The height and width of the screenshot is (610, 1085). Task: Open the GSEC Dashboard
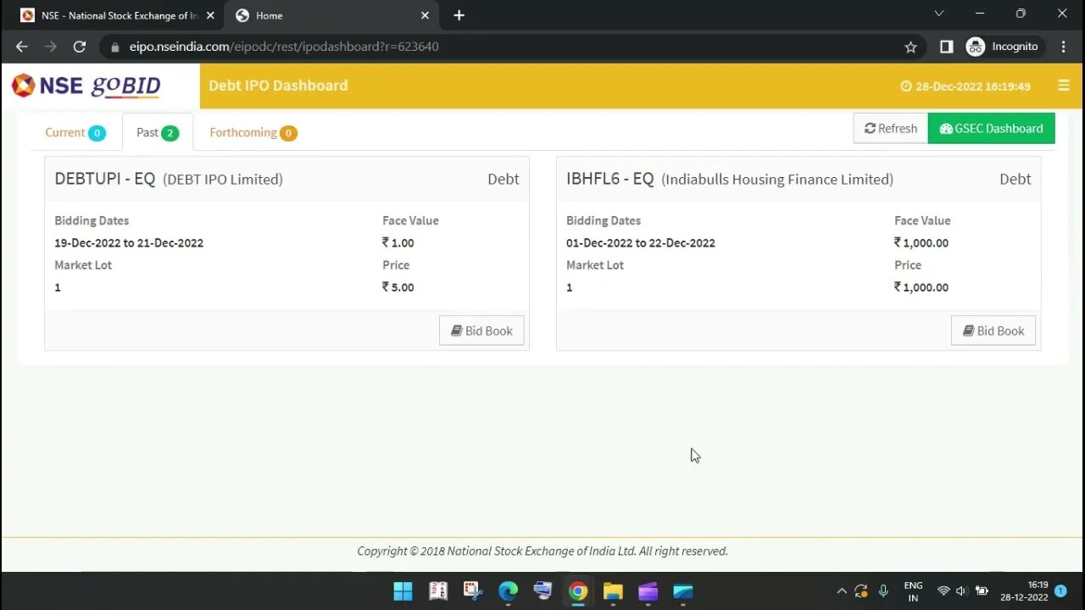[991, 128]
